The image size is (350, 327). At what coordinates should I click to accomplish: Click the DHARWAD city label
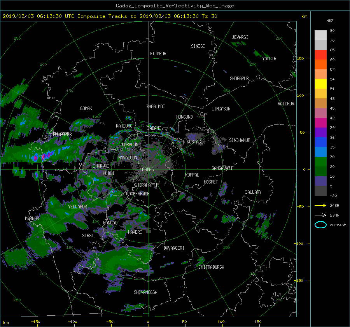[101, 166]
